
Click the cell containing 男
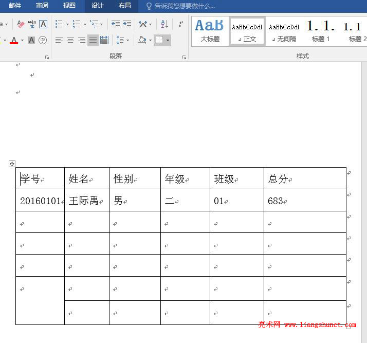click(135, 200)
